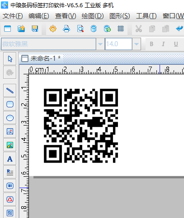Toggle underline formatting U

176,44
